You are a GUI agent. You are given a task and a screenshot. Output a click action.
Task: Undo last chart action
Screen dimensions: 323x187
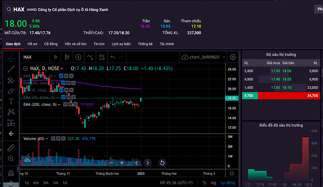tap(112, 57)
